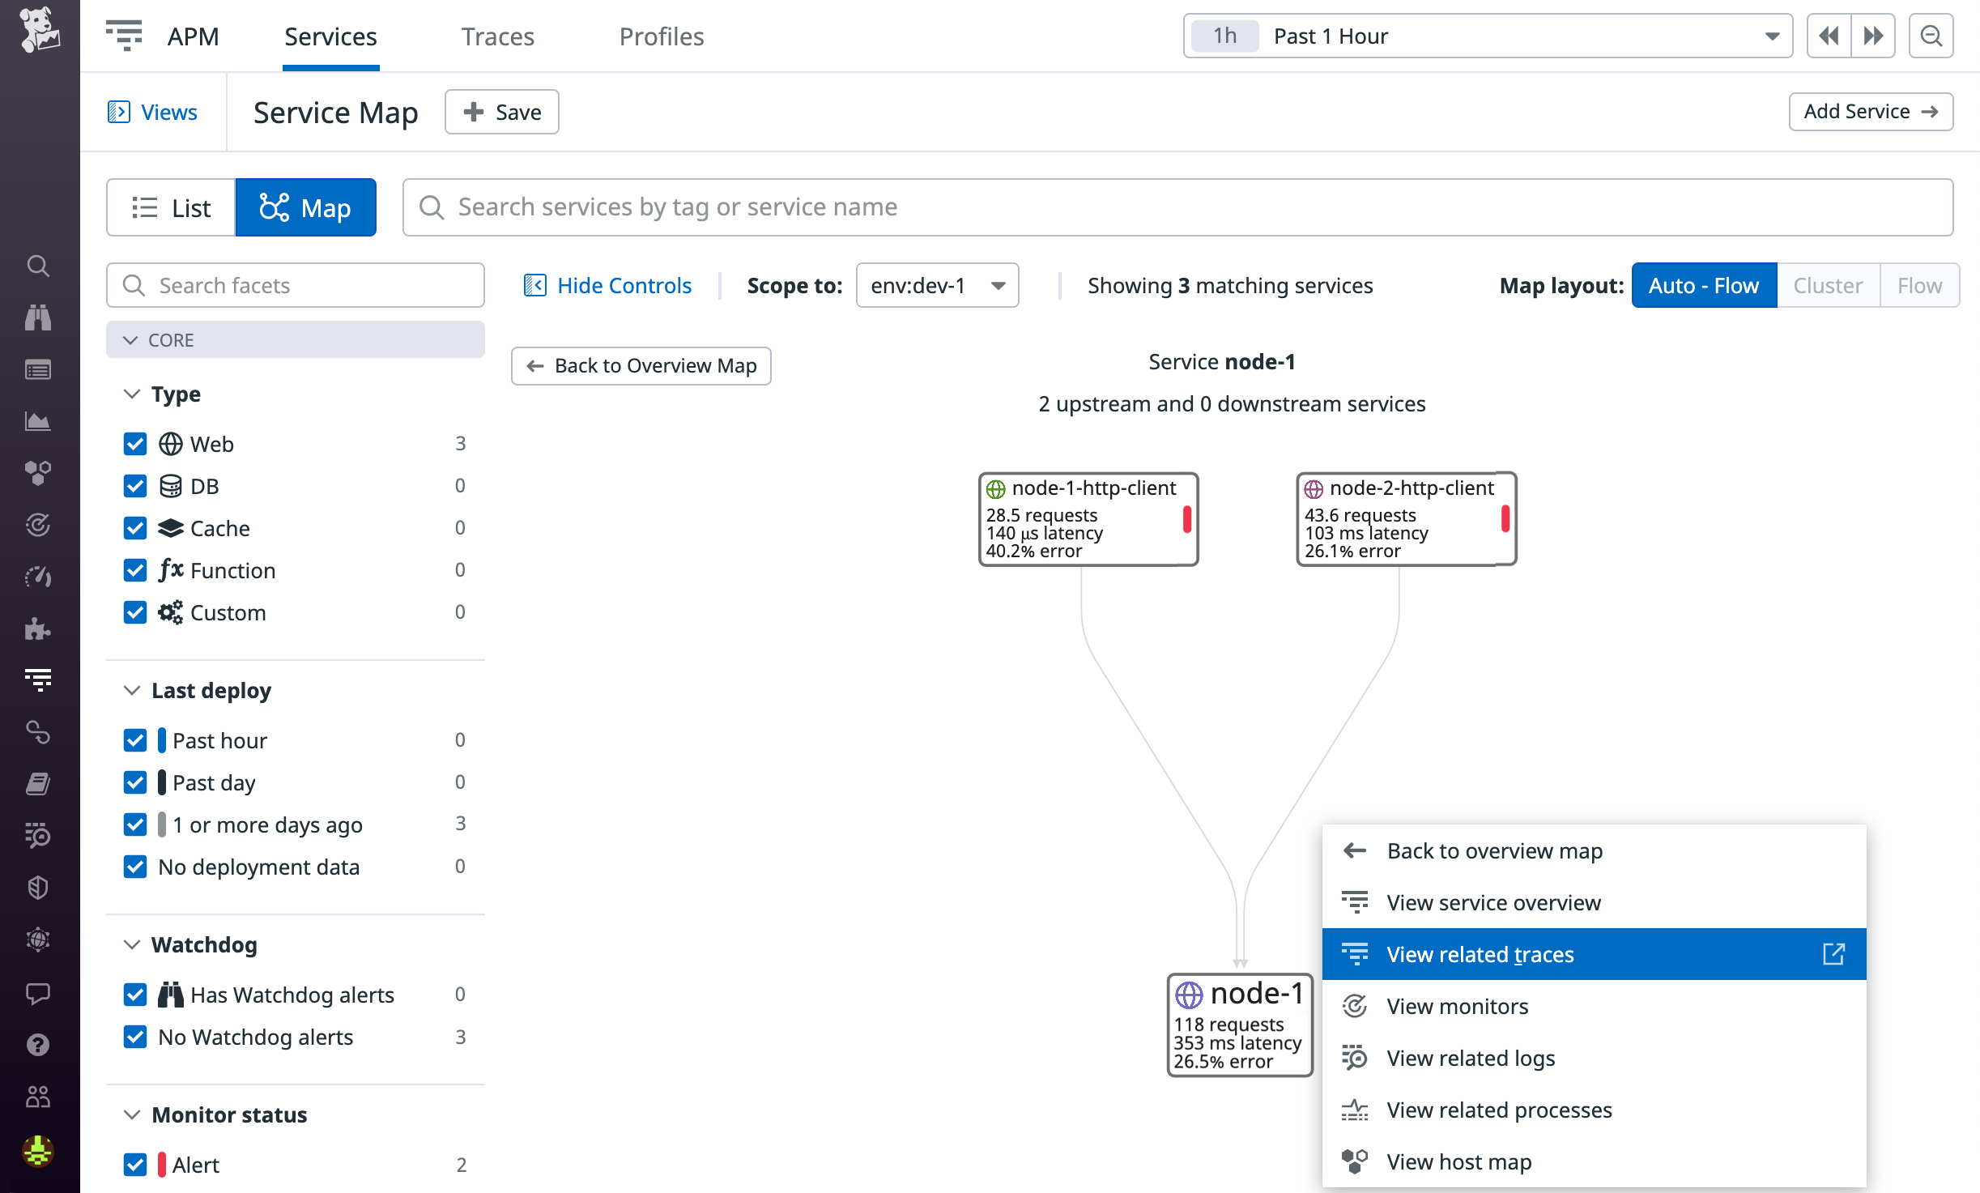Open the Dashboards graph icon in sidebar
Viewport: 1980px width, 1193px height.
pos(38,420)
